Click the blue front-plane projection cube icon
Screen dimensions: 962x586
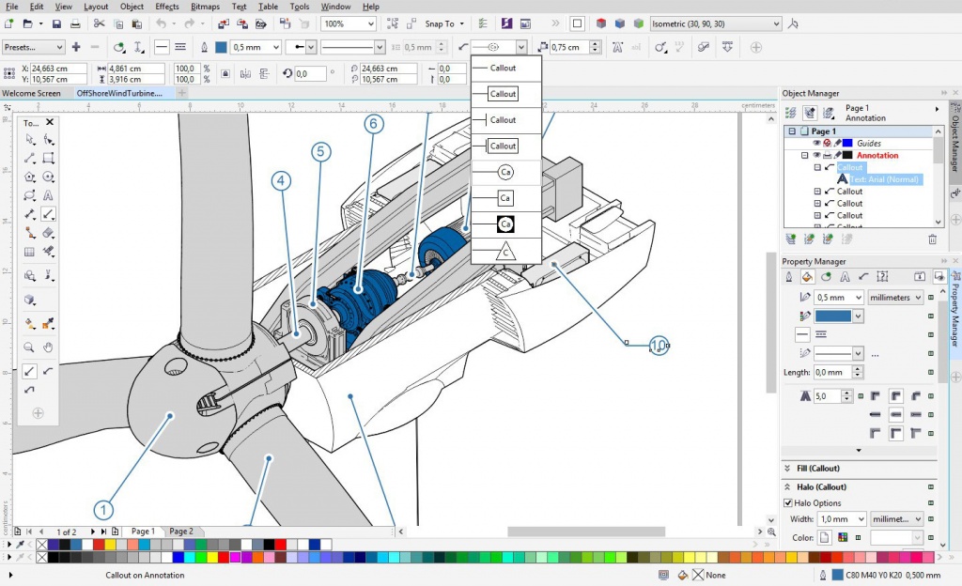coord(620,23)
